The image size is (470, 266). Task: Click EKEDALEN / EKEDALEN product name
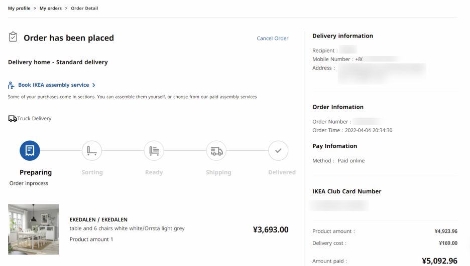(x=98, y=220)
